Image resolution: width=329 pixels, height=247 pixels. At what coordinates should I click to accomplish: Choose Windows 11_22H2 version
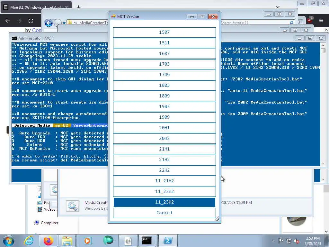tap(164, 191)
